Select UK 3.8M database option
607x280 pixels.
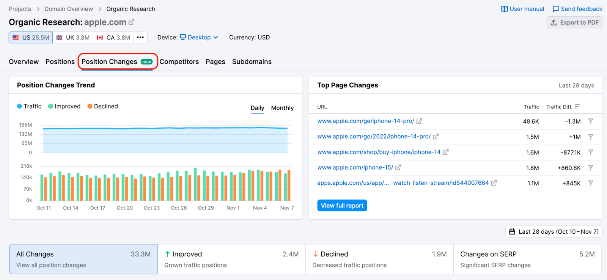(73, 37)
